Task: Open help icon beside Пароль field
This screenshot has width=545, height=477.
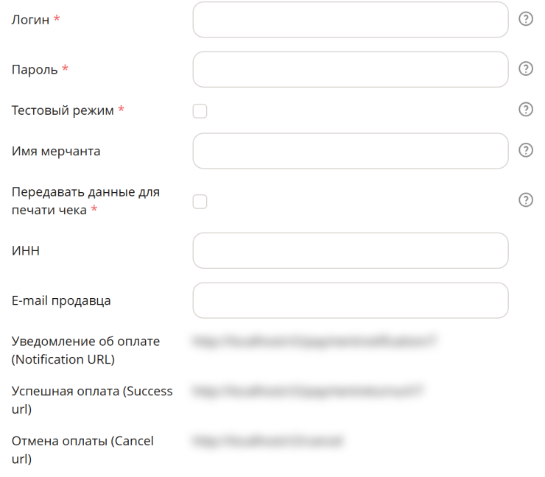Action: 526,68
